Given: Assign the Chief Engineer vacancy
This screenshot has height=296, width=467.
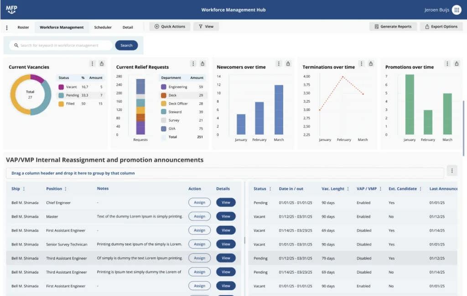Looking at the screenshot, I should (199, 202).
